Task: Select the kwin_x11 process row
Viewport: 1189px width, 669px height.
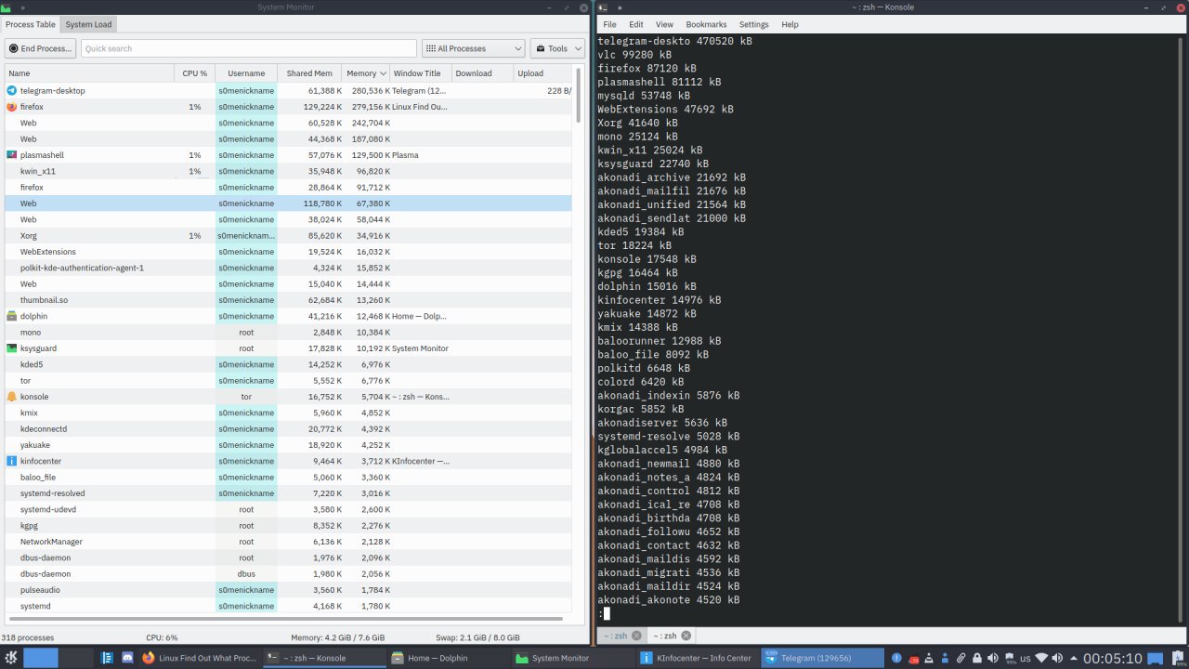Action: [288, 171]
